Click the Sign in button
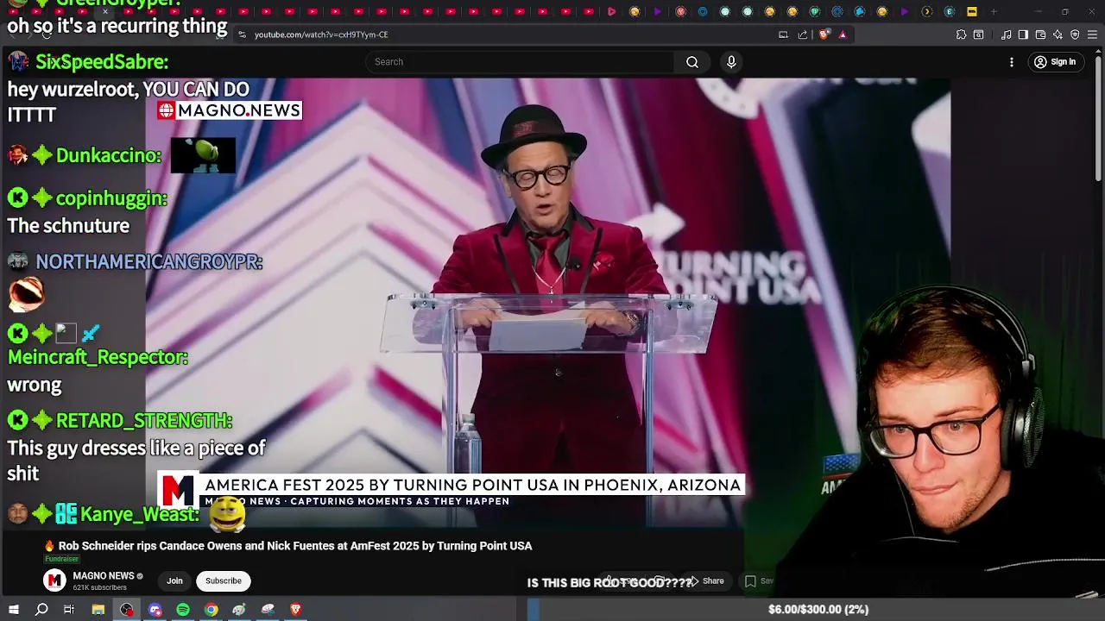 click(x=1056, y=62)
